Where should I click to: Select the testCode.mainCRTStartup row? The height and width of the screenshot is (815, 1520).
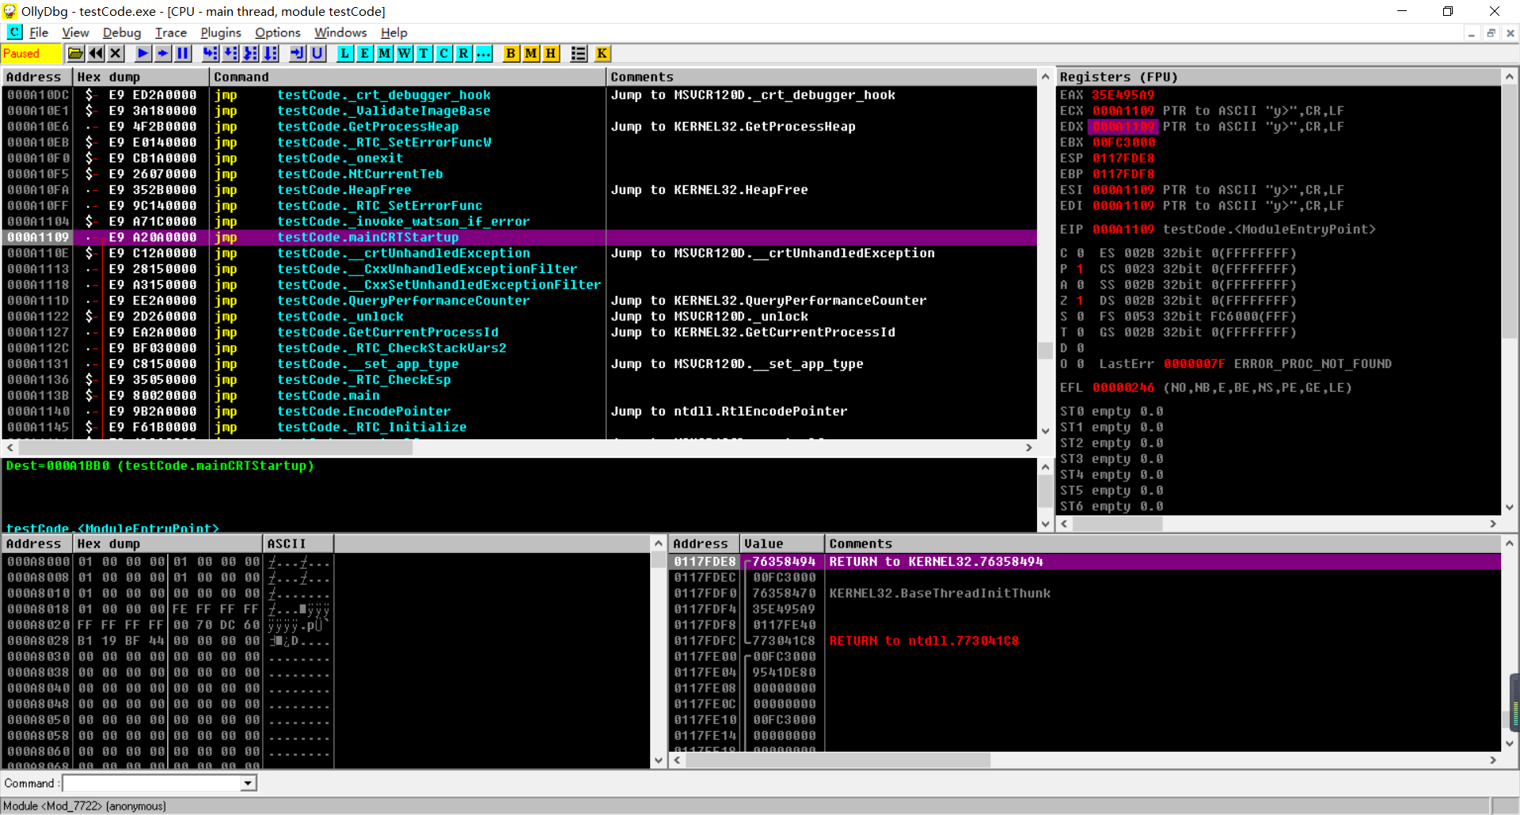pyautogui.click(x=519, y=237)
